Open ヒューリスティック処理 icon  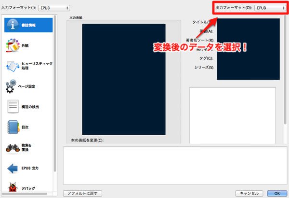coord(13,66)
